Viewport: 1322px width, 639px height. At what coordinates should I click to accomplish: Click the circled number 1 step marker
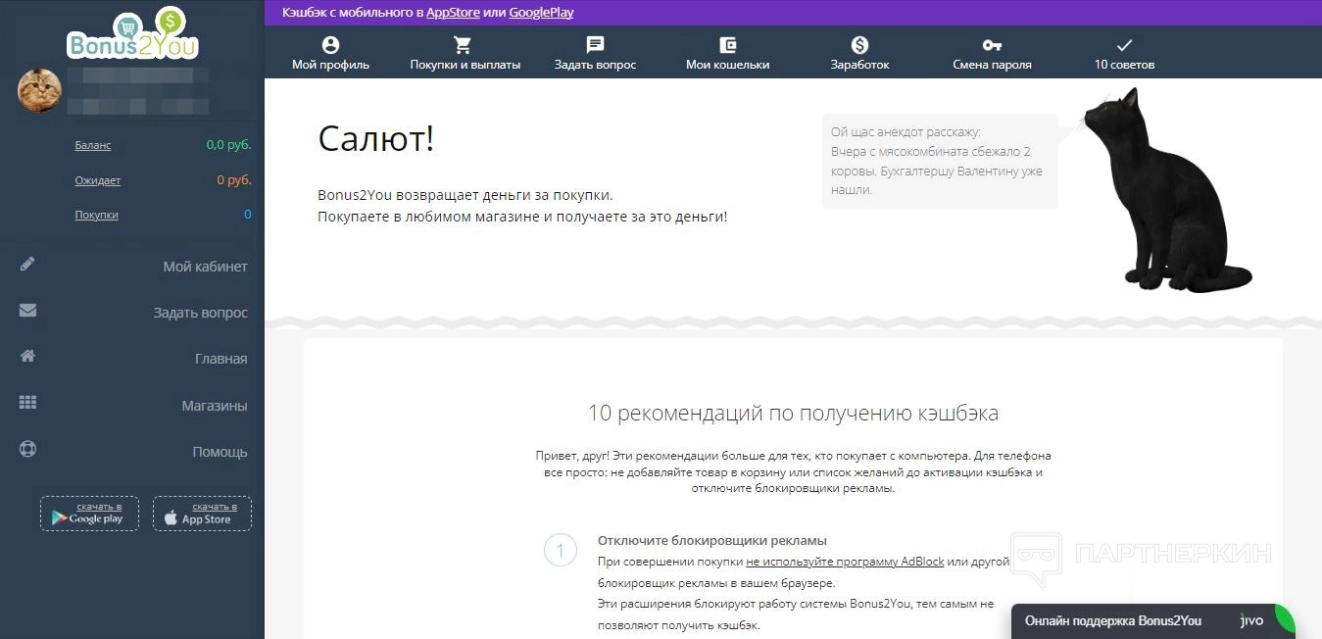click(x=561, y=551)
